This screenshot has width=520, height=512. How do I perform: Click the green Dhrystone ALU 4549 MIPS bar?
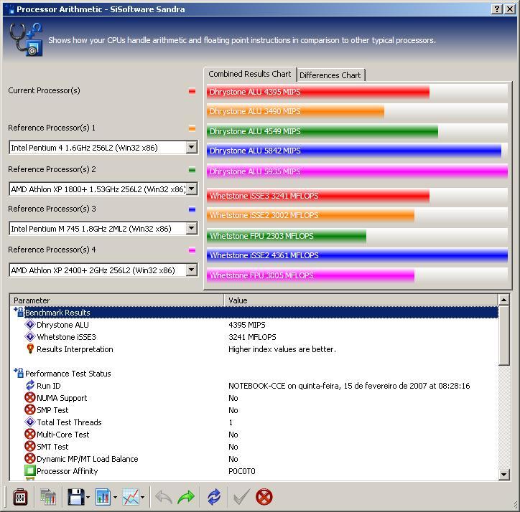pos(322,131)
